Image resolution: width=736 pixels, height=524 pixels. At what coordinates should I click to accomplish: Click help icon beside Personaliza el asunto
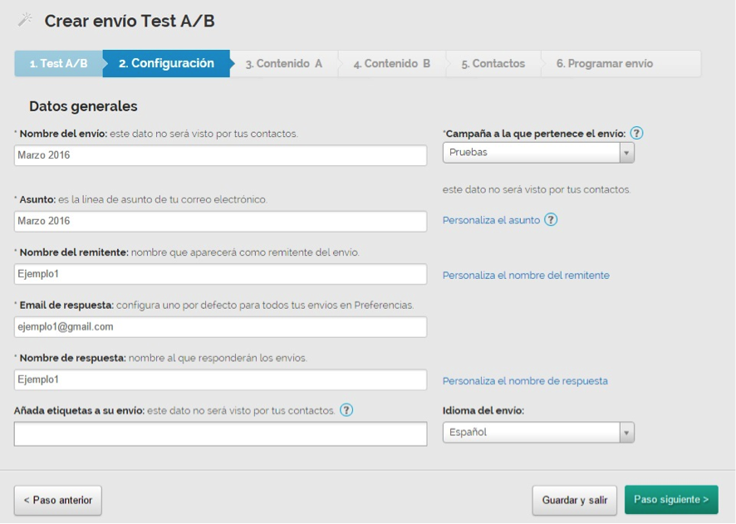(x=550, y=220)
